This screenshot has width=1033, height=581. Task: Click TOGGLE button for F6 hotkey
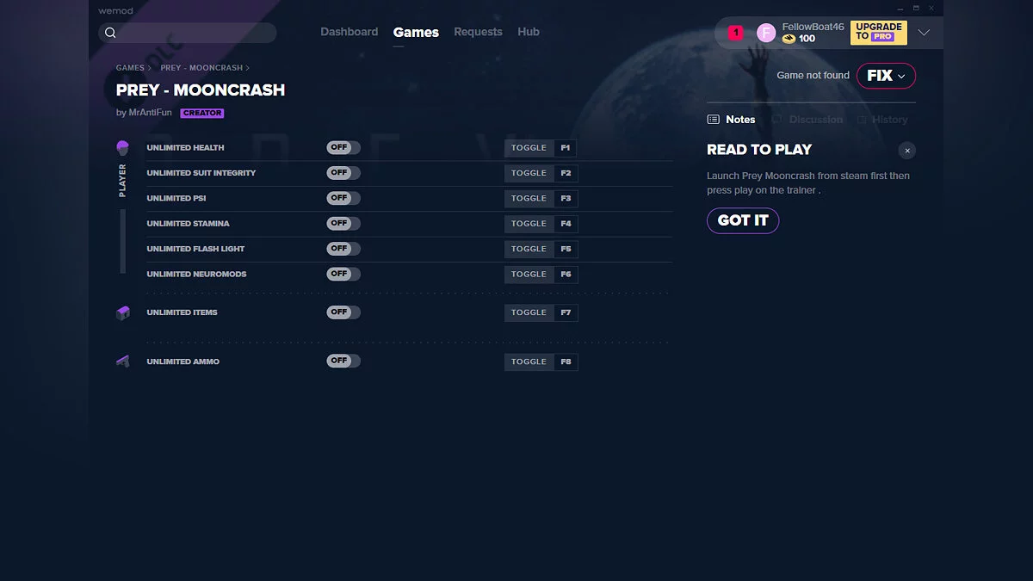(529, 274)
